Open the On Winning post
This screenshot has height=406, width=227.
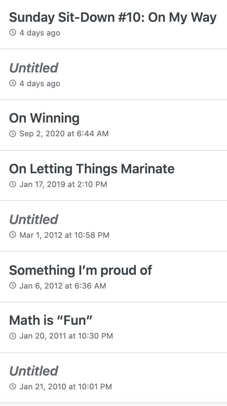tap(44, 118)
